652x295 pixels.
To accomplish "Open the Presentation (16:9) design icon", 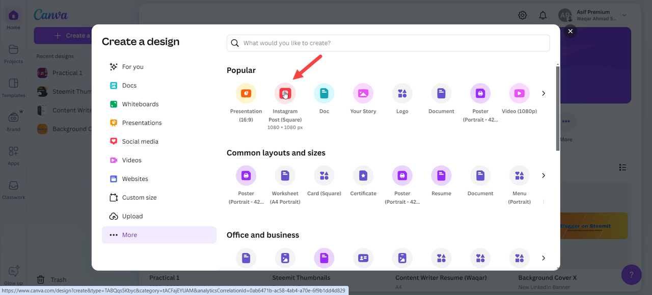I will point(246,93).
